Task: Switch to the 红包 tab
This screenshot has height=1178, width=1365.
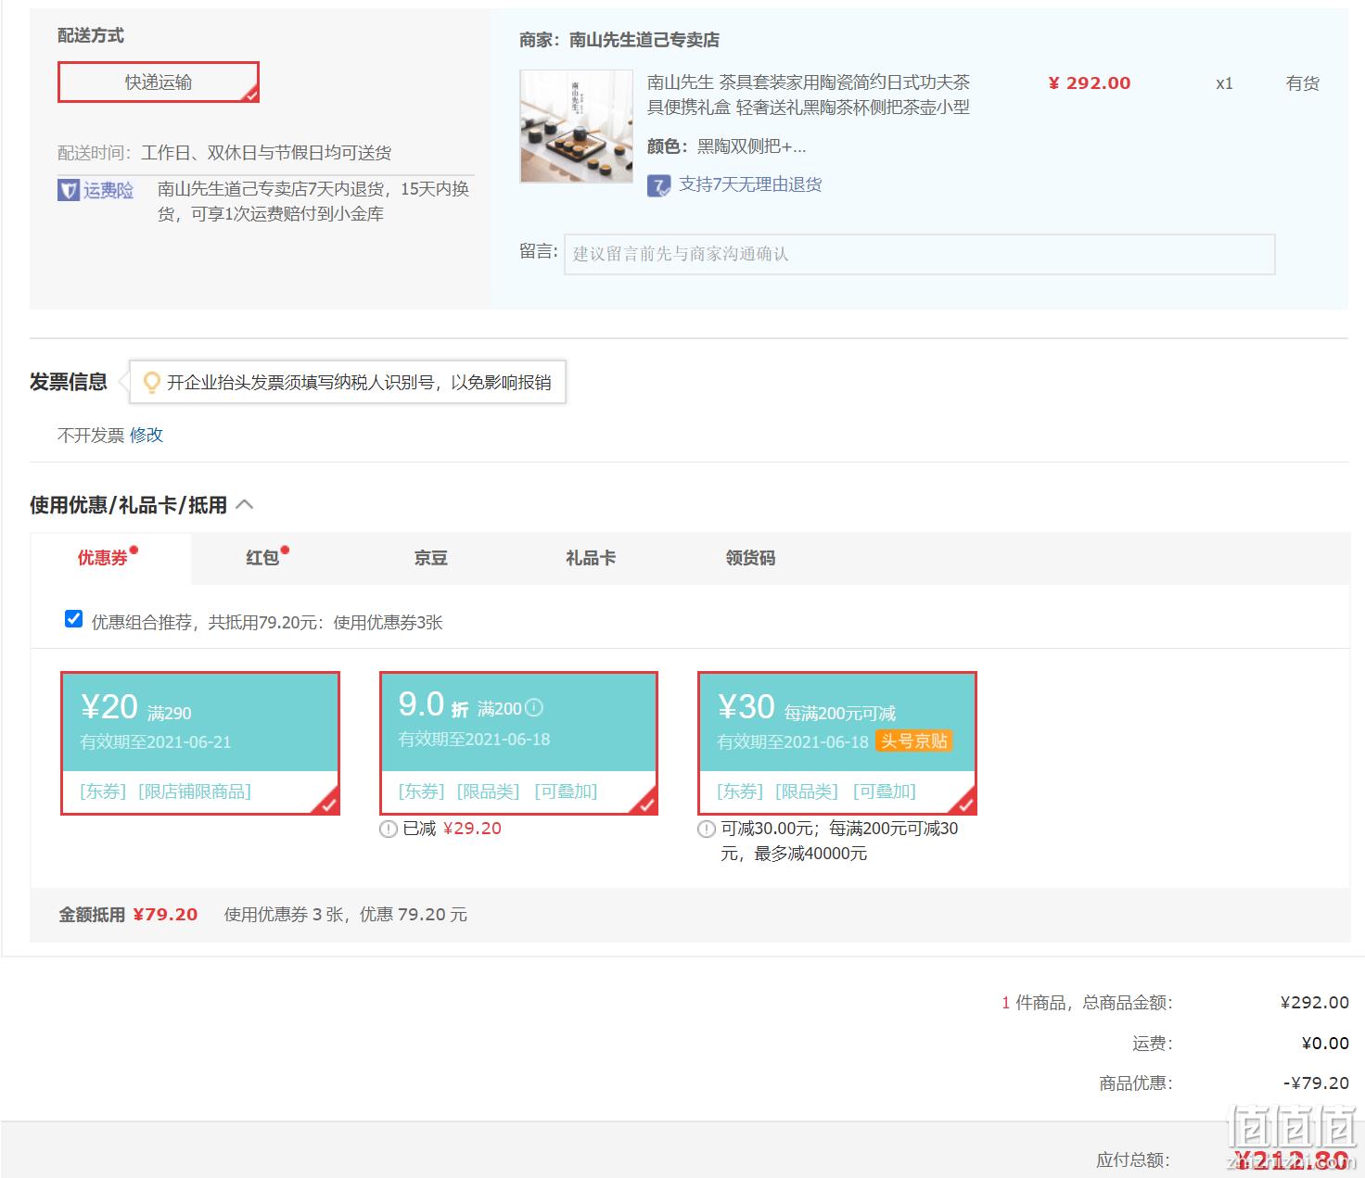Action: coord(262,558)
